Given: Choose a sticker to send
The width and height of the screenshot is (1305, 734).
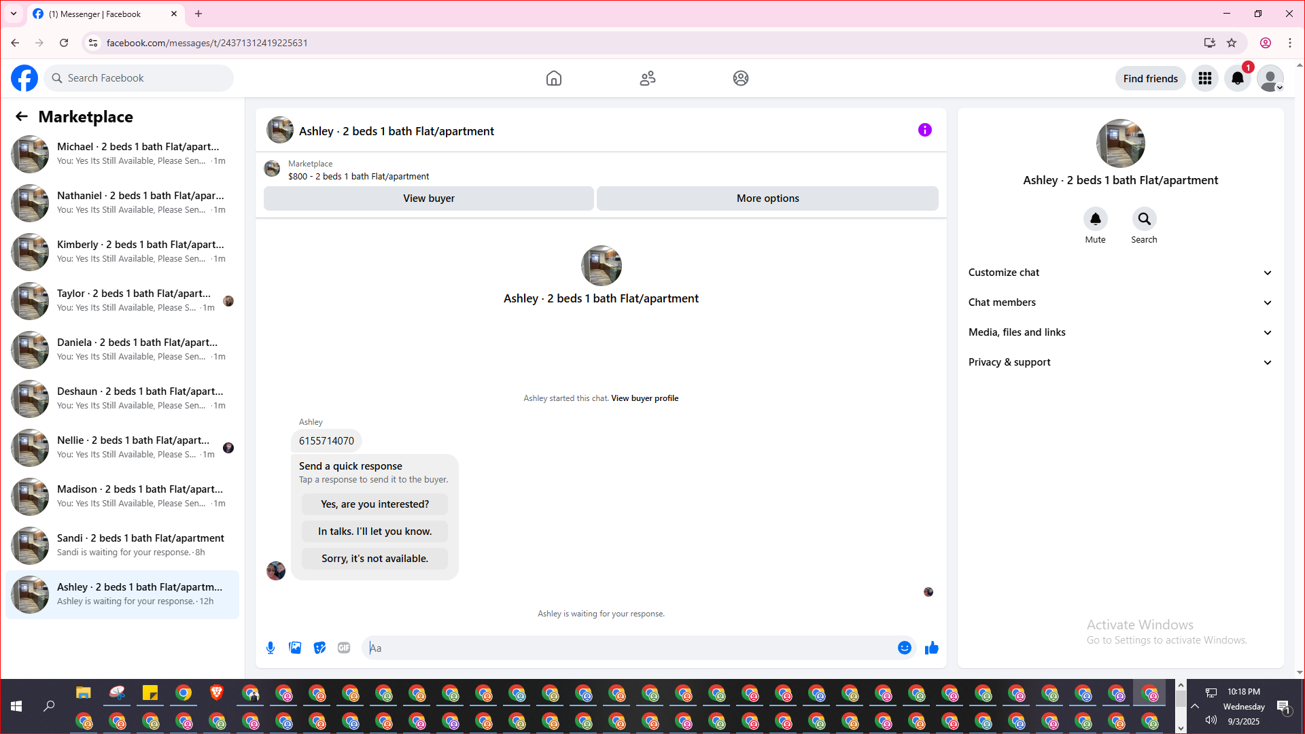Looking at the screenshot, I should coord(319,648).
